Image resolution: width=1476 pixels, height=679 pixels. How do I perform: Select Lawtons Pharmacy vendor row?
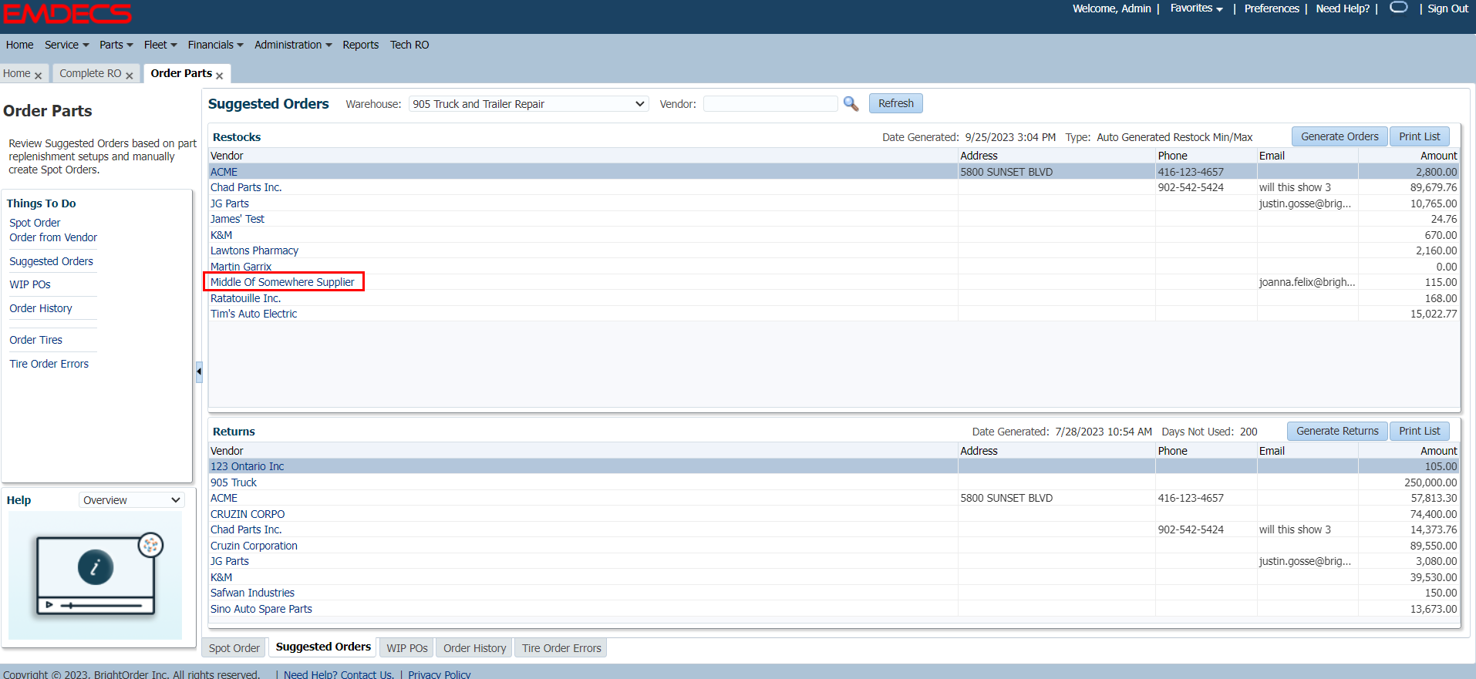pyautogui.click(x=834, y=250)
